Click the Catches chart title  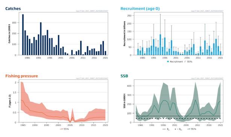[13, 9]
